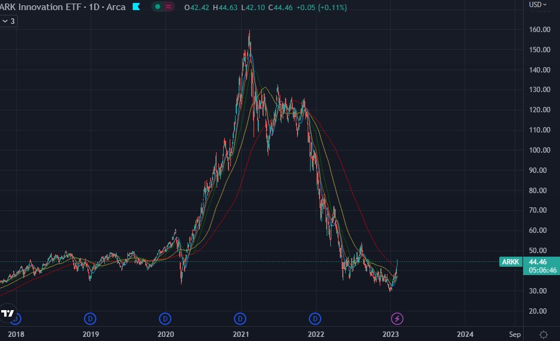Click the 20.00 price axis label
The image size is (560, 341).
[x=539, y=311]
